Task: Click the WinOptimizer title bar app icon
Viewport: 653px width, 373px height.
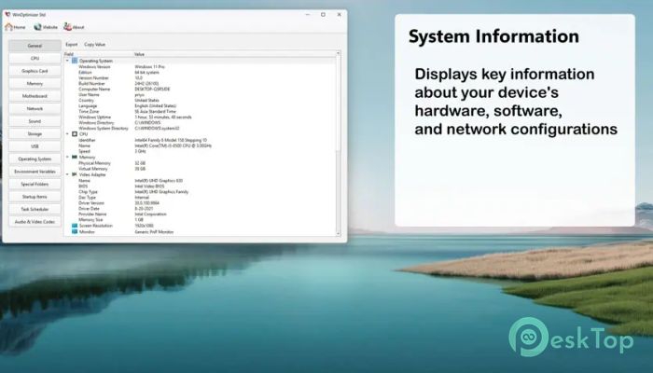Action: pos(7,15)
